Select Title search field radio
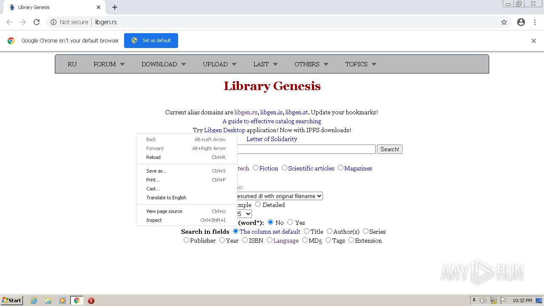 (306, 231)
